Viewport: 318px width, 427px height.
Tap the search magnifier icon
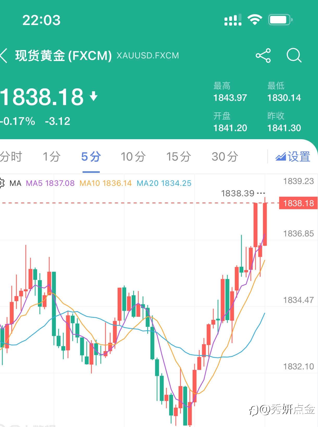(x=294, y=56)
